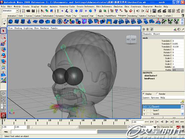Click the range slider bar
The width and height of the screenshot is (185, 139).
55,127
